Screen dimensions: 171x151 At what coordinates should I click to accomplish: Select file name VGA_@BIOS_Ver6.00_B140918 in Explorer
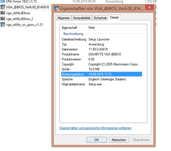[x=28, y=7]
